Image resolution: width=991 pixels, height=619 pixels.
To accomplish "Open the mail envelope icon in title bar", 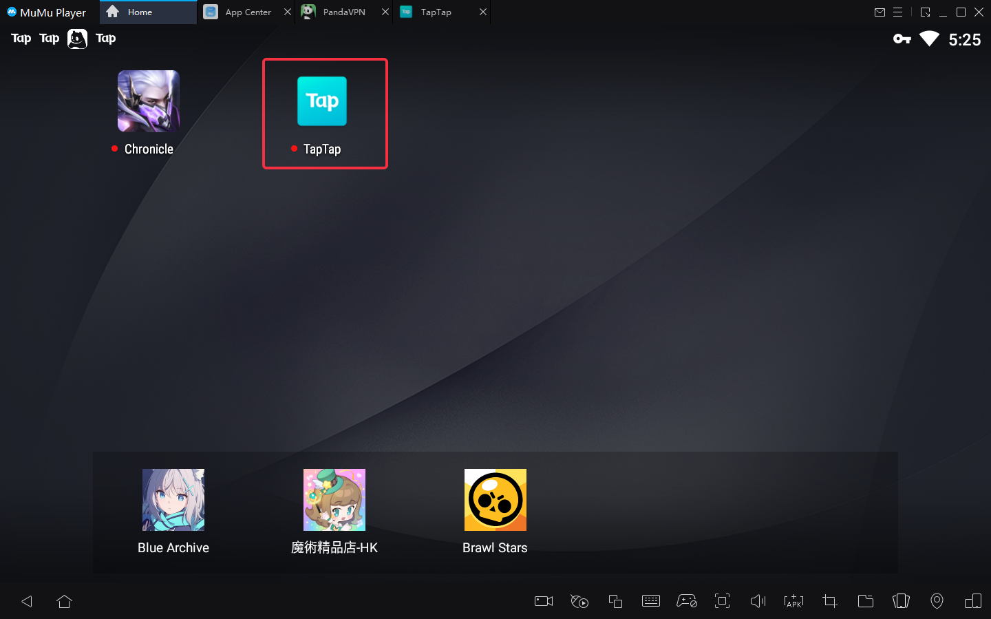I will (880, 12).
